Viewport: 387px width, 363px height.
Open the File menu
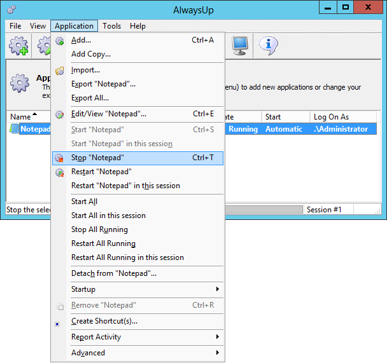click(15, 26)
